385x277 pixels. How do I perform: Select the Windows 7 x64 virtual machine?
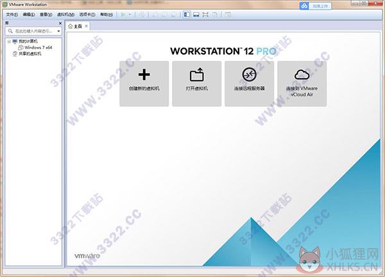(x=38, y=47)
